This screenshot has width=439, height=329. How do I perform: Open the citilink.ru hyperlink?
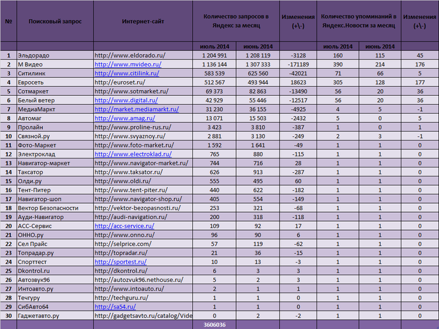point(126,73)
